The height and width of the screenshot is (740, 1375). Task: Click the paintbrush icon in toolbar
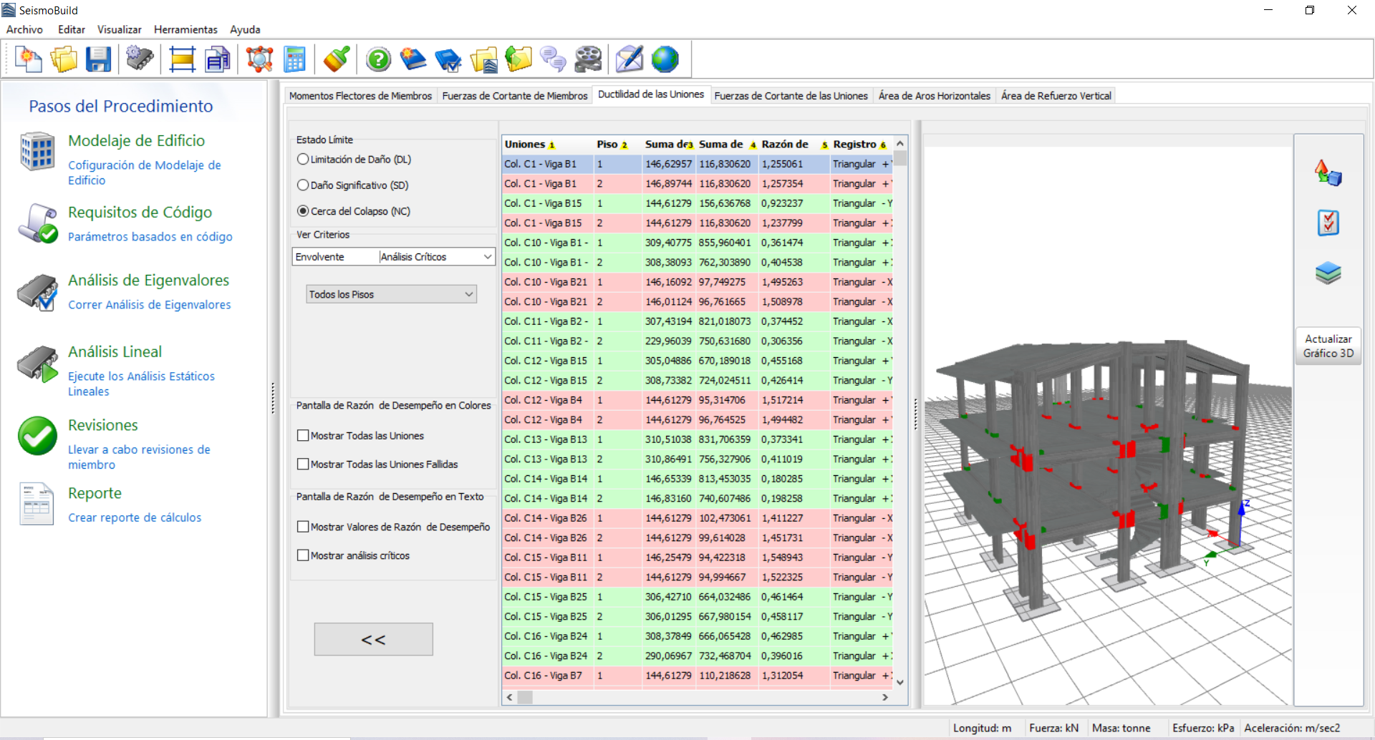(336, 59)
